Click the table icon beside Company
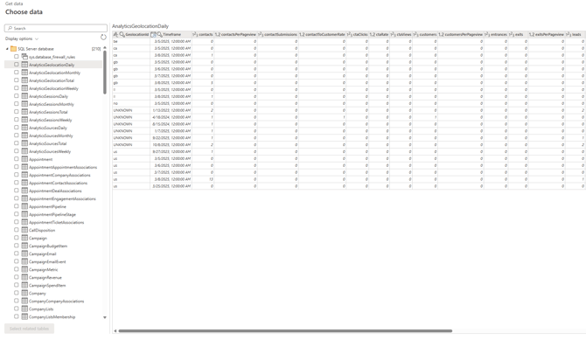Screen dimensions: 586x340 (x=24, y=293)
